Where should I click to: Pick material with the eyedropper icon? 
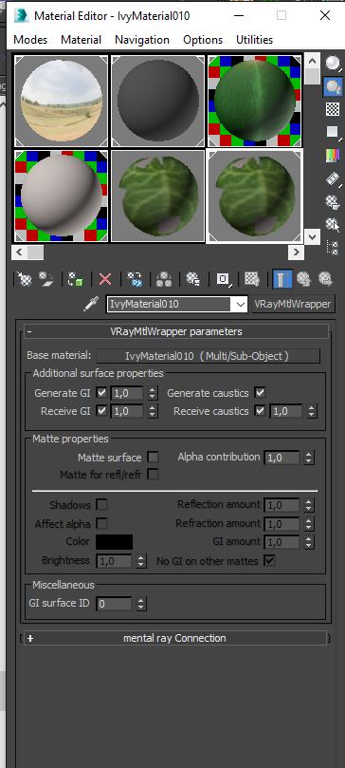tap(91, 304)
